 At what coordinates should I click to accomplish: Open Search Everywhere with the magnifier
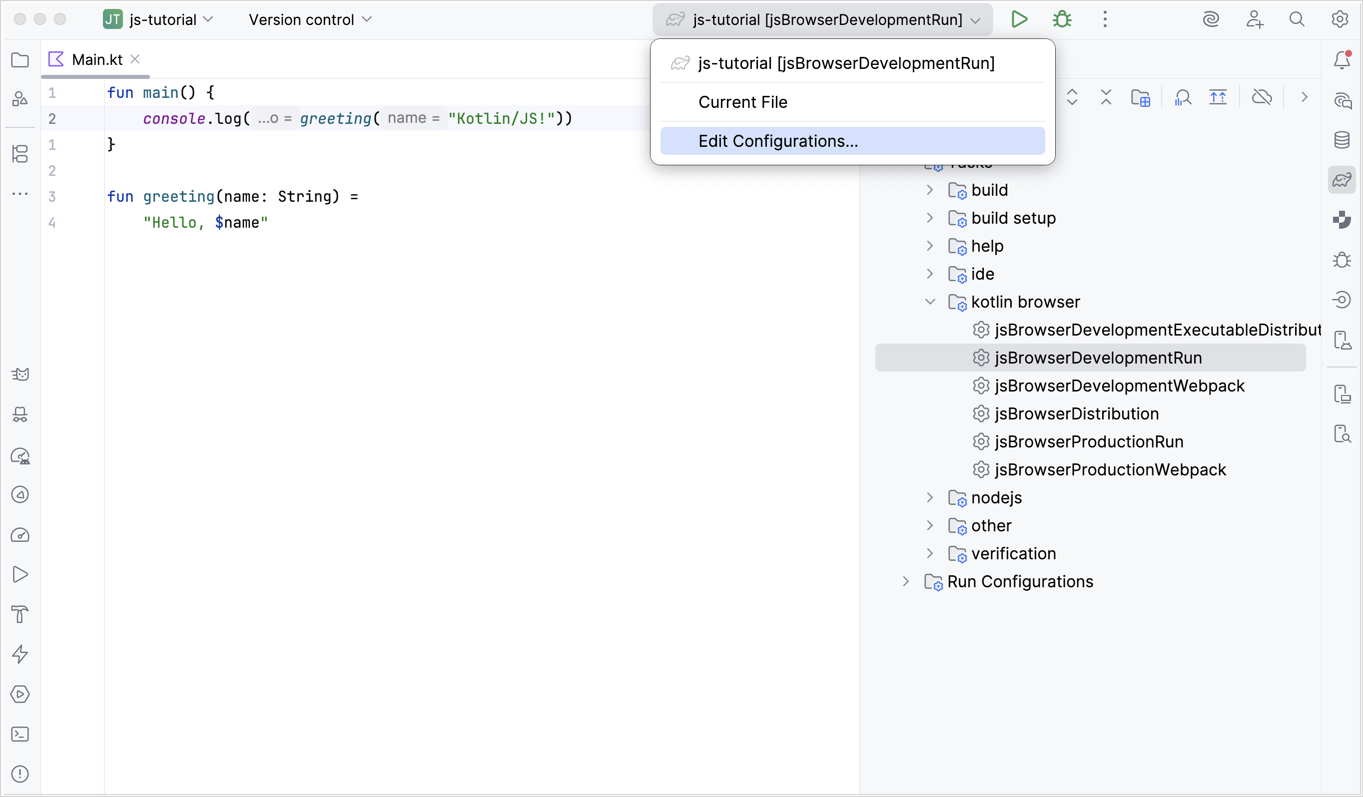tap(1298, 19)
